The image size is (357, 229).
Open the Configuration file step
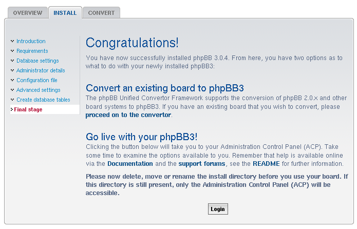pos(36,80)
